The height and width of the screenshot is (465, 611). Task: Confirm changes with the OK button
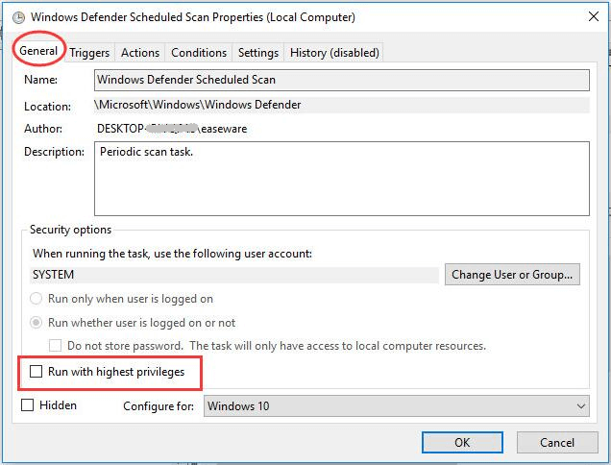tap(462, 443)
